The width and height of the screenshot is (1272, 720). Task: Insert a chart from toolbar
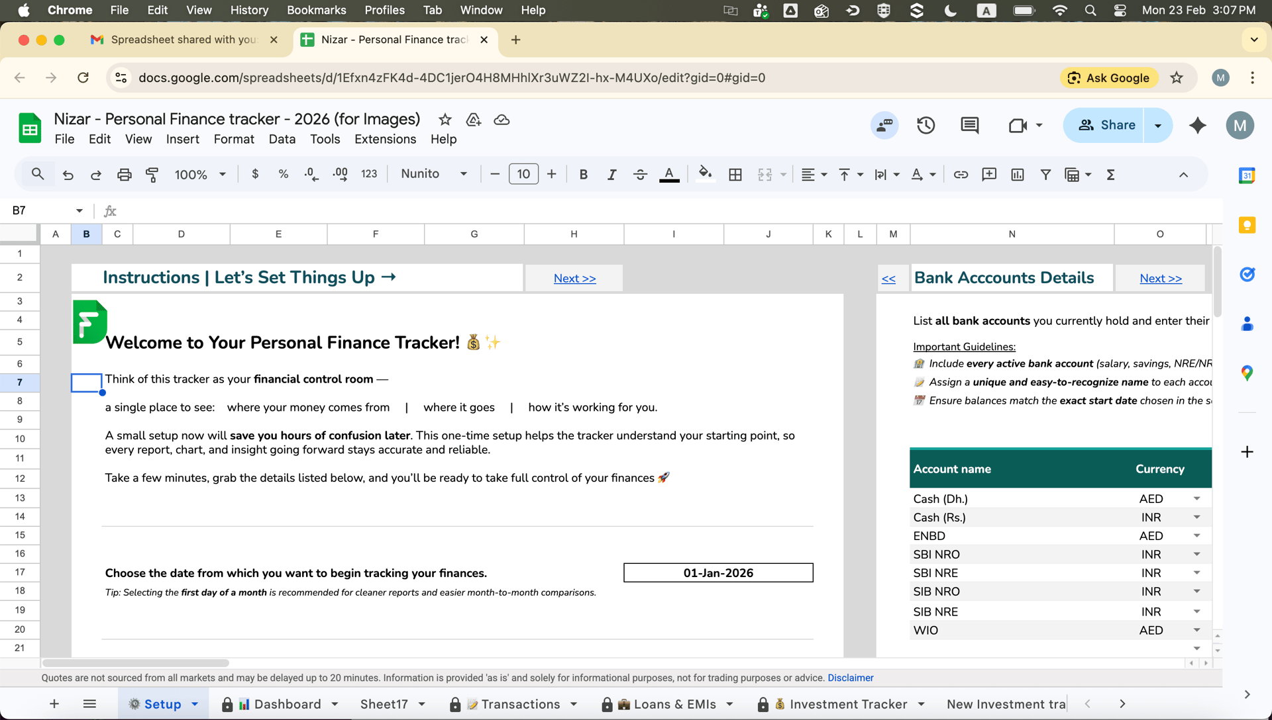(x=1017, y=175)
